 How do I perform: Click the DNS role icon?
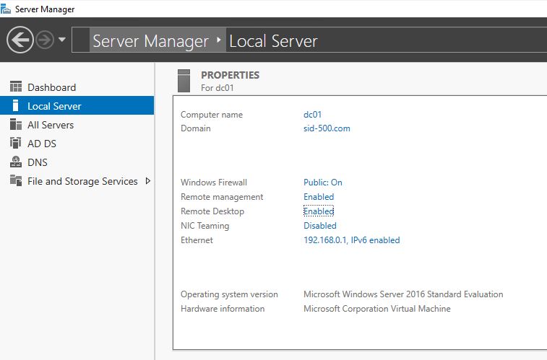point(16,162)
